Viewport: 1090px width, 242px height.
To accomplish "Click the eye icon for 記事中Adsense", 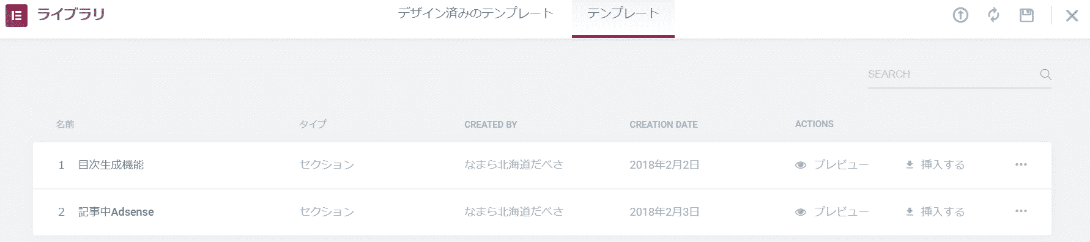I will click(x=800, y=212).
